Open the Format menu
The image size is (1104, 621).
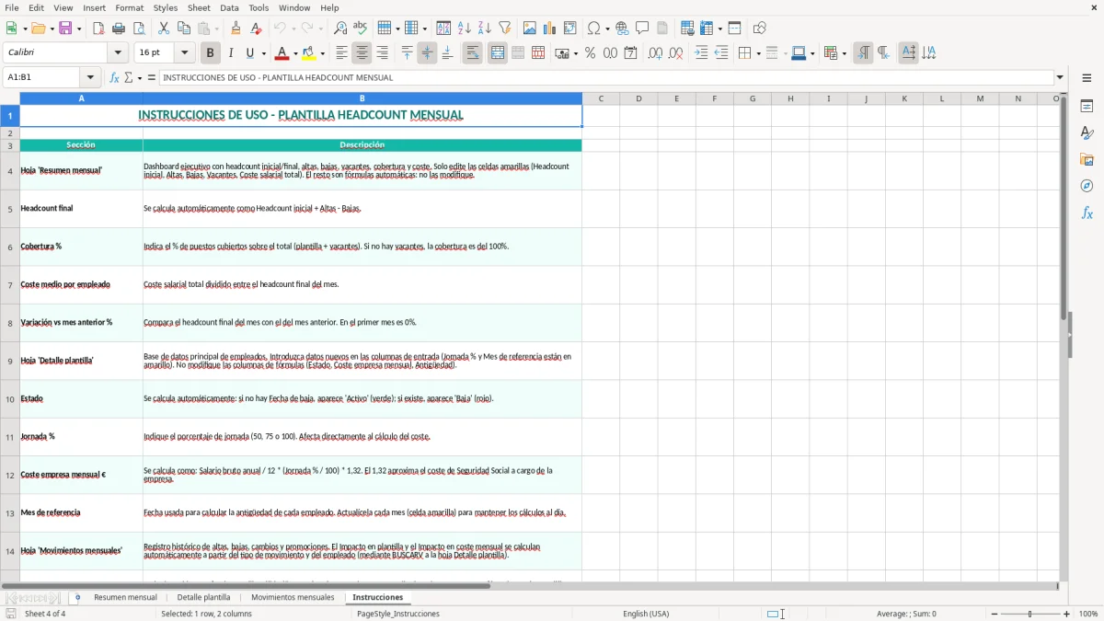(x=130, y=7)
